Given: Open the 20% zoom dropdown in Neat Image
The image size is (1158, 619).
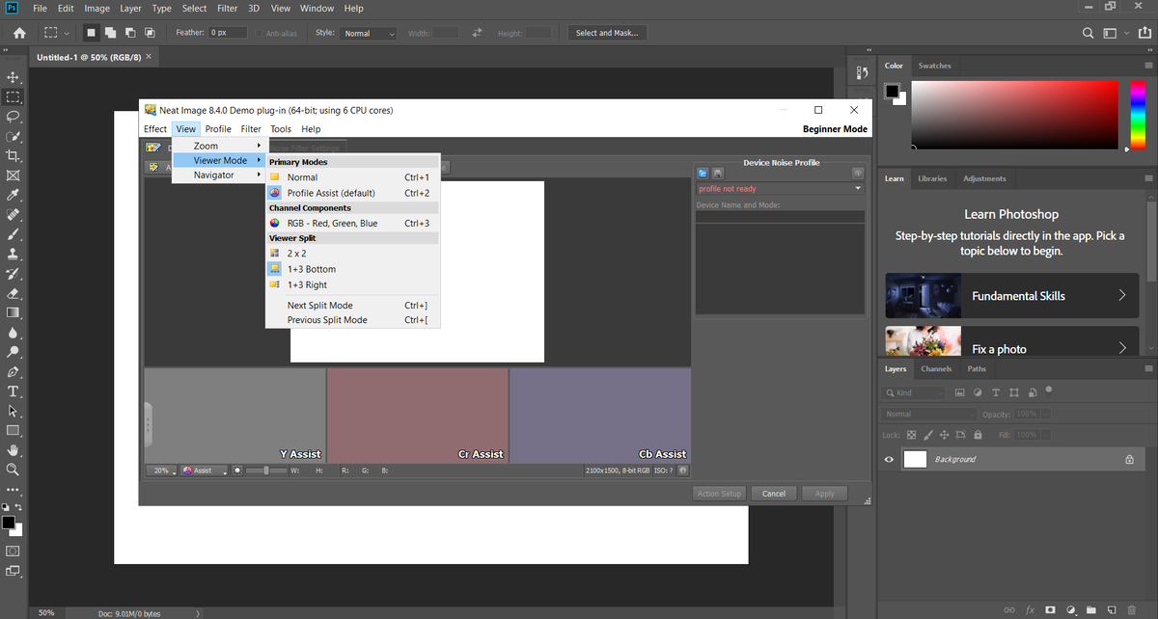Looking at the screenshot, I should tap(161, 471).
